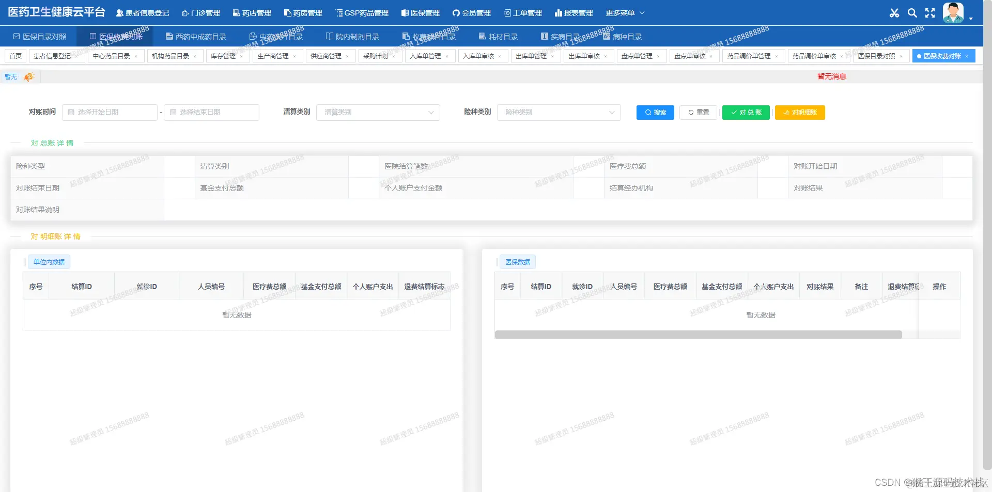Close the 入库单管理 tab with its x
The width and height of the screenshot is (992, 492).
[447, 56]
